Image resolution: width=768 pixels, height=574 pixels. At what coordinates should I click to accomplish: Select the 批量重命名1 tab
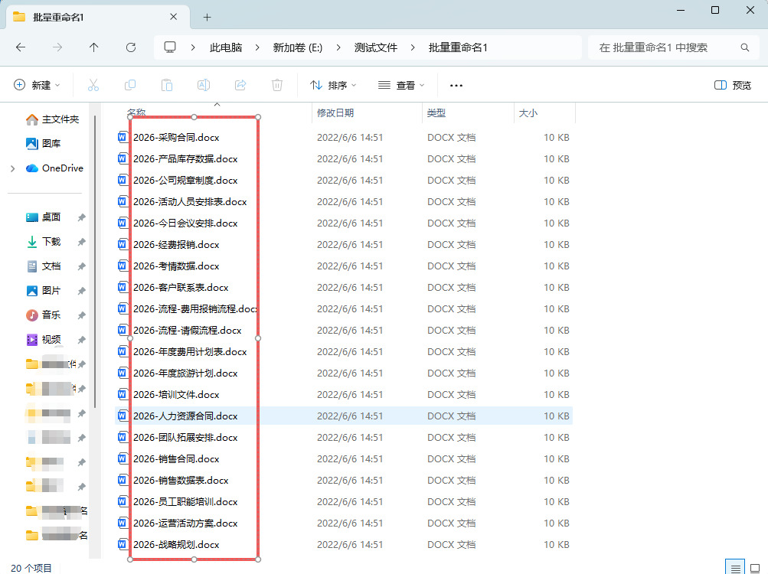coord(98,17)
